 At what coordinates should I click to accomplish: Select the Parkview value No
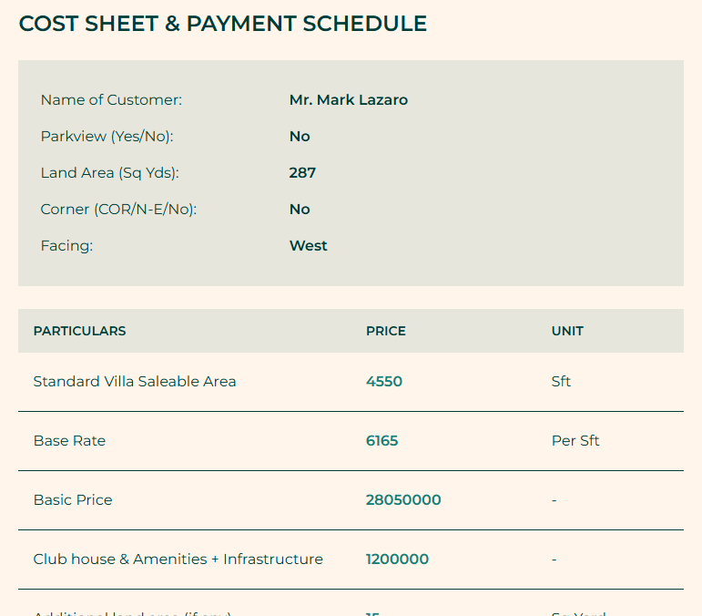click(x=300, y=137)
